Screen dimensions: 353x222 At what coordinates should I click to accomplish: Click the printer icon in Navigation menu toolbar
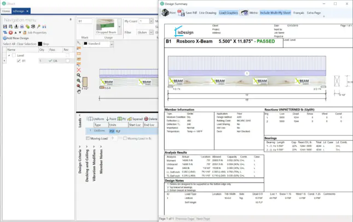22,27
